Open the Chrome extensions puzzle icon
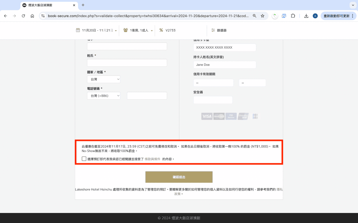 point(293,16)
